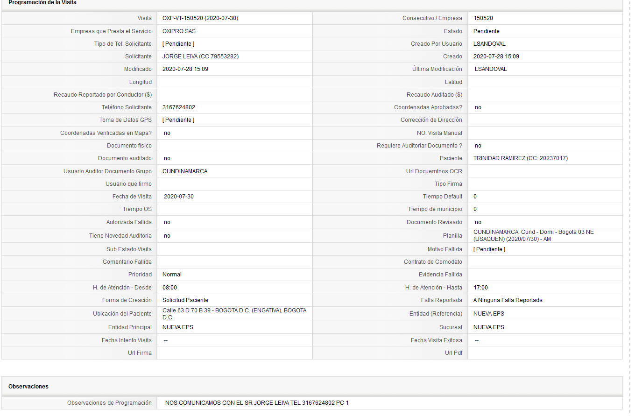Select the "Usuario que firmo" label
The height and width of the screenshot is (416, 635).
pos(128,184)
